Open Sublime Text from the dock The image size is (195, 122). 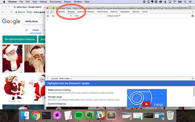(x=111, y=115)
